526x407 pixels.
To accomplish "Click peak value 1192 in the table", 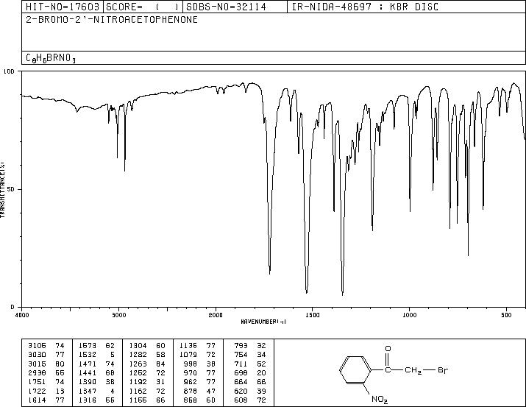I will (138, 382).
